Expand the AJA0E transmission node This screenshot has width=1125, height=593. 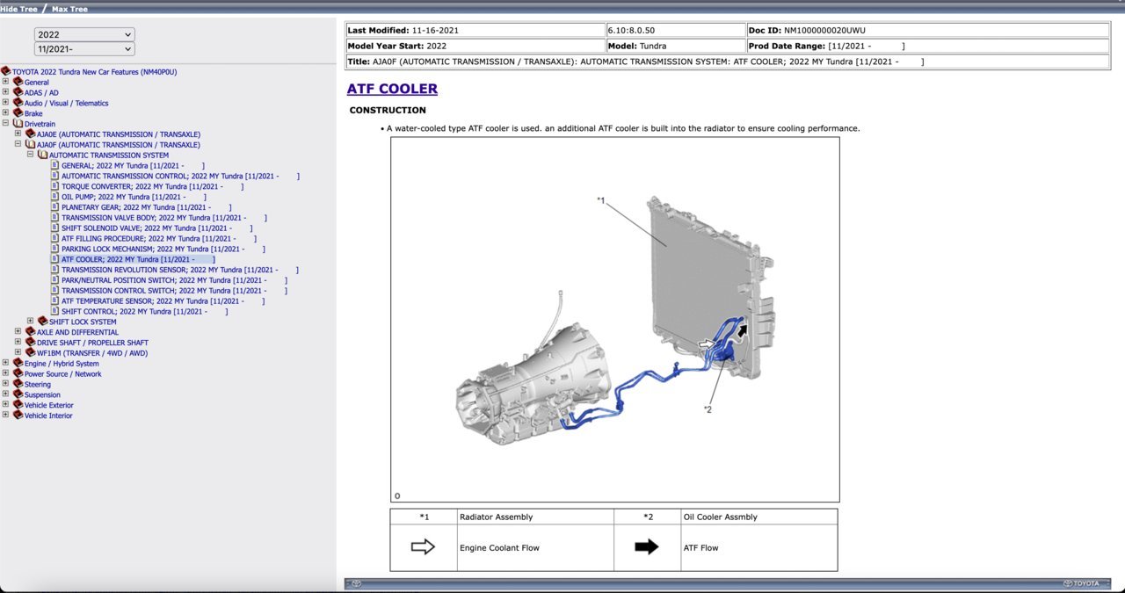coord(18,134)
